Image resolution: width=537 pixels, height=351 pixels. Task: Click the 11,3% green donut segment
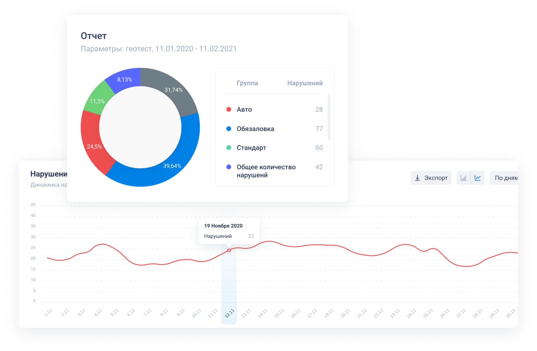click(x=97, y=101)
